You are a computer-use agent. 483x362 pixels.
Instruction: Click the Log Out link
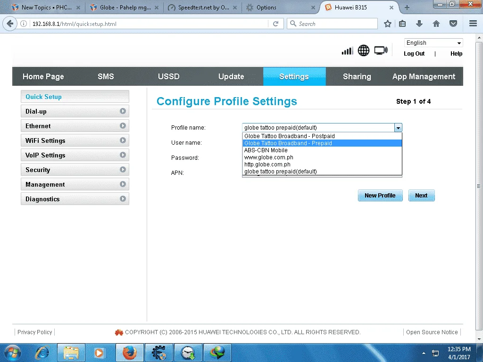(414, 54)
